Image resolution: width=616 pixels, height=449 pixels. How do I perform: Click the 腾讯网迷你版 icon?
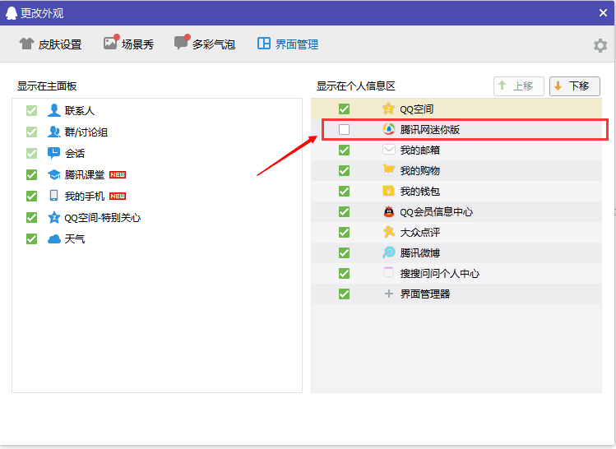click(388, 129)
